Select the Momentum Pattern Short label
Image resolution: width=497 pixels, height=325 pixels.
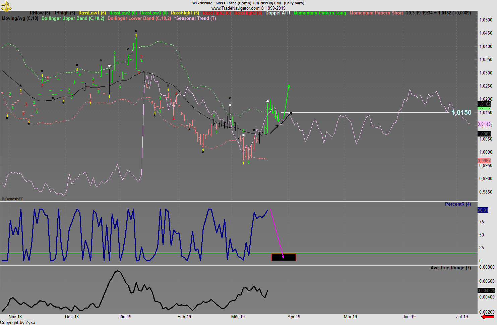376,13
